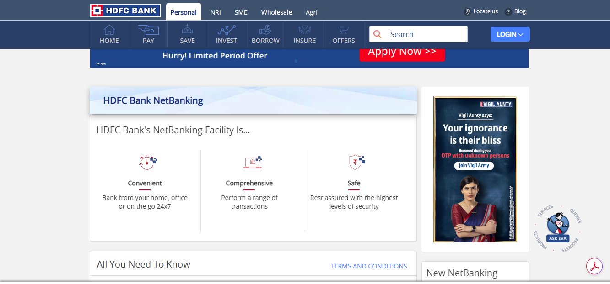Click "Bank from your home, office" text

(145, 198)
